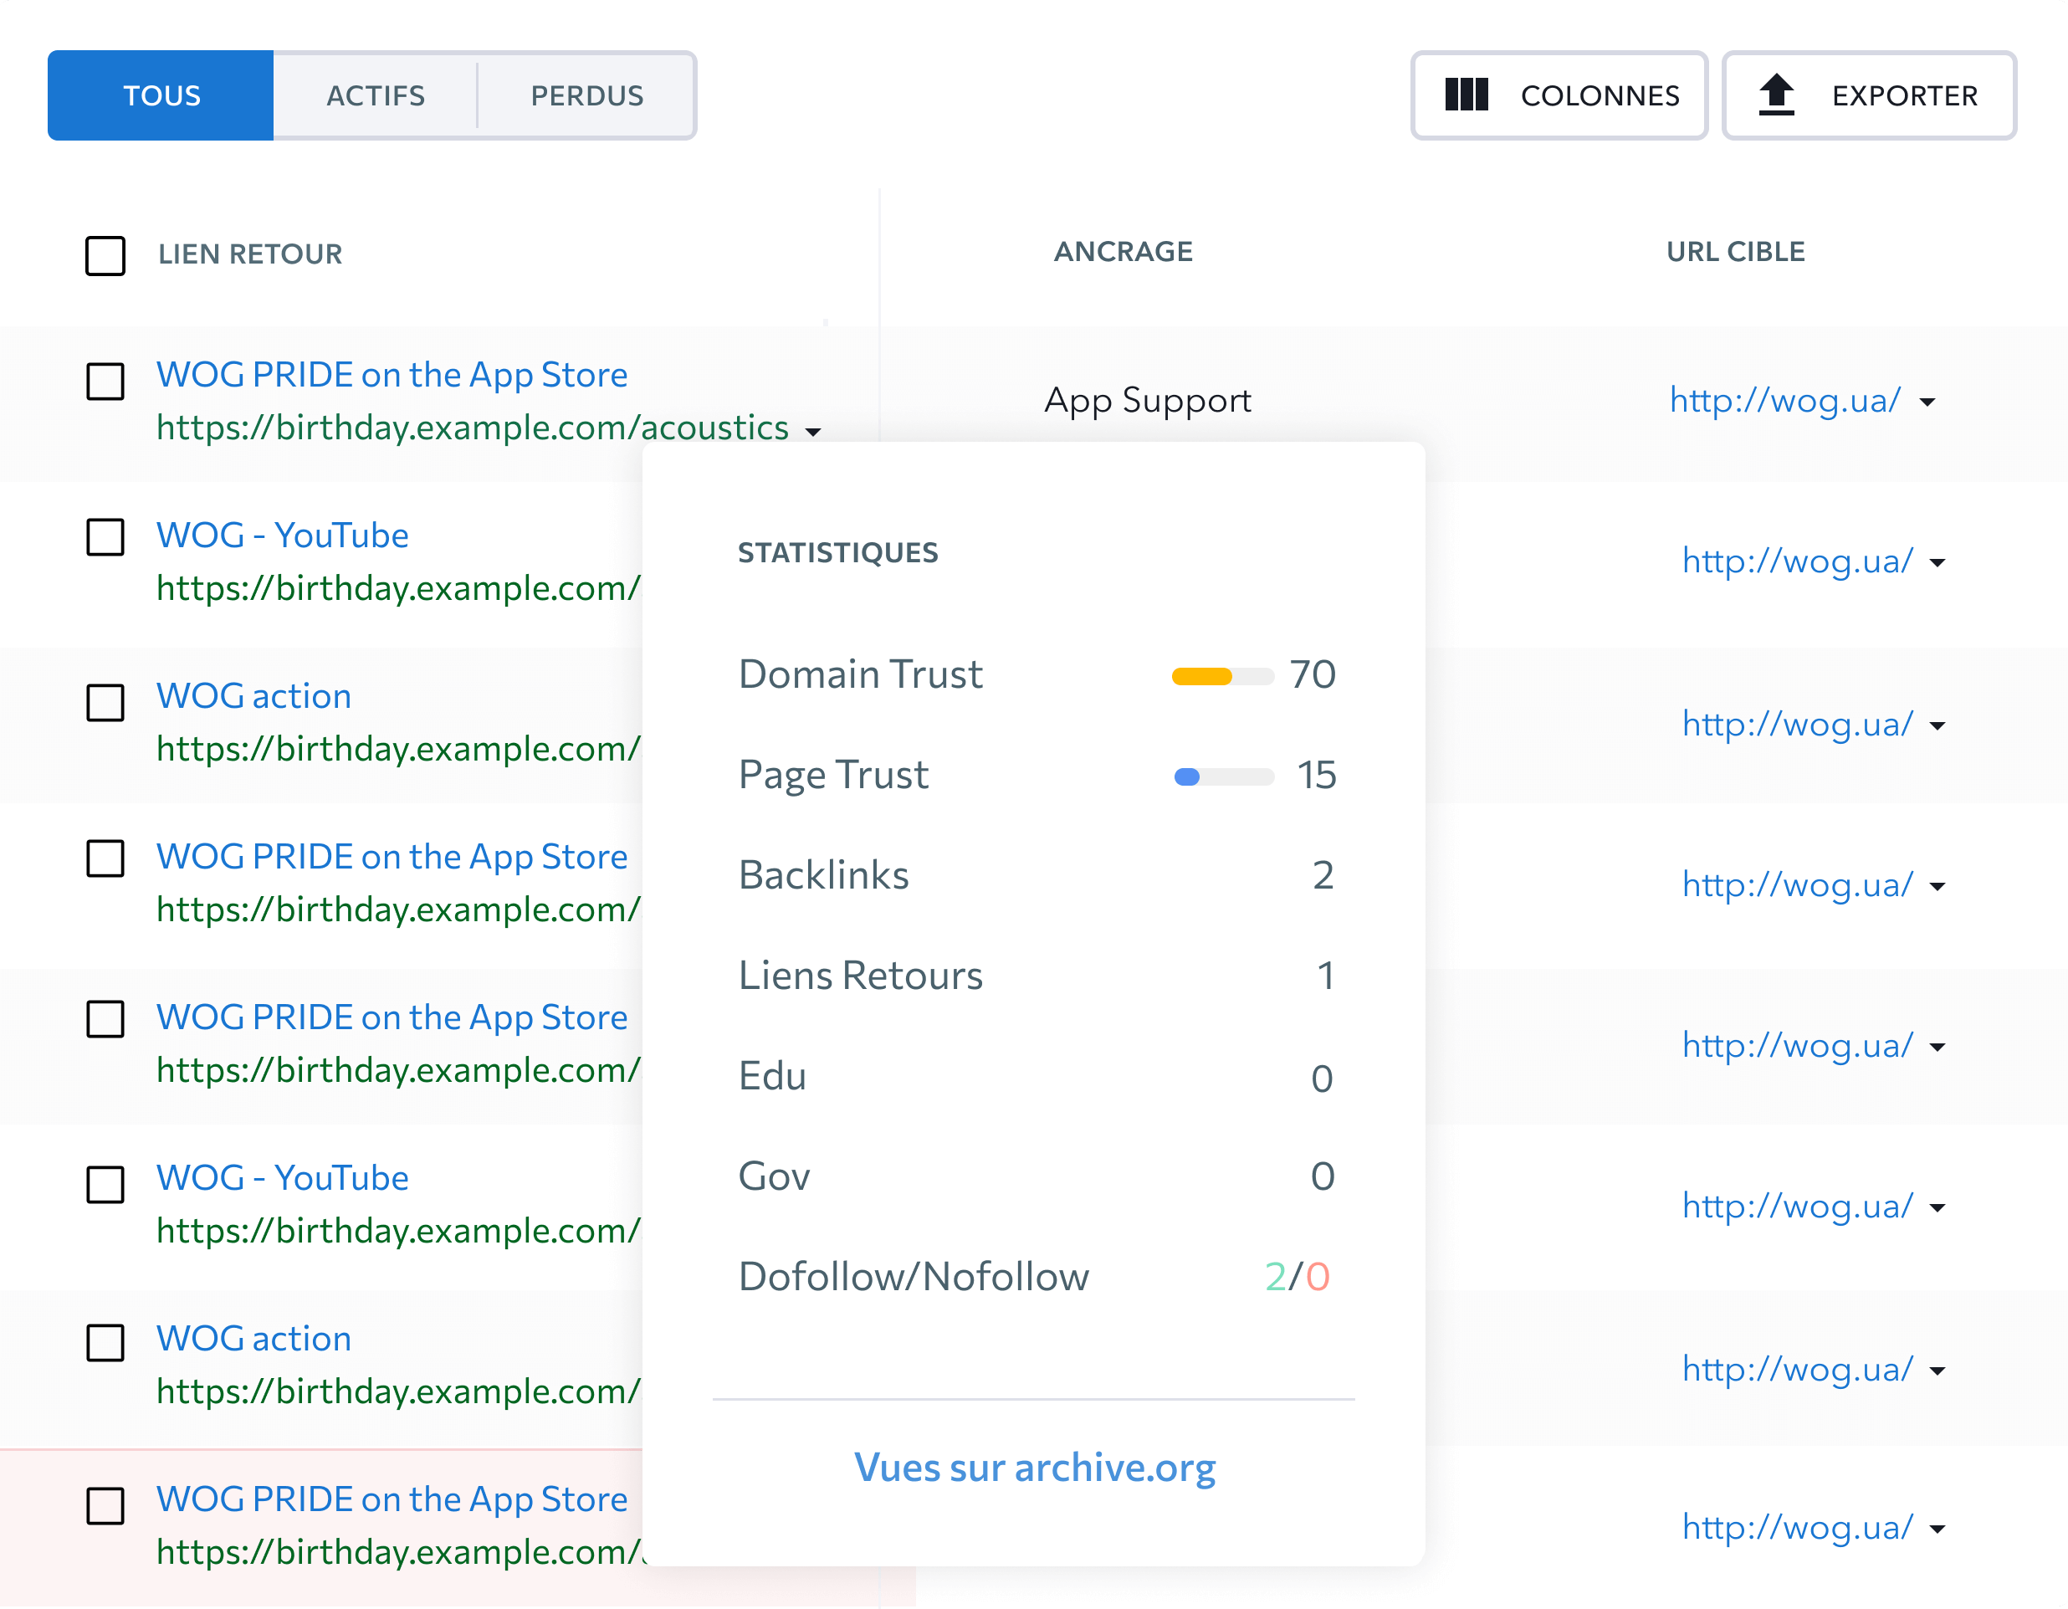
Task: Expand target URL arrow in first WOG - YouTube row
Action: click(1937, 563)
